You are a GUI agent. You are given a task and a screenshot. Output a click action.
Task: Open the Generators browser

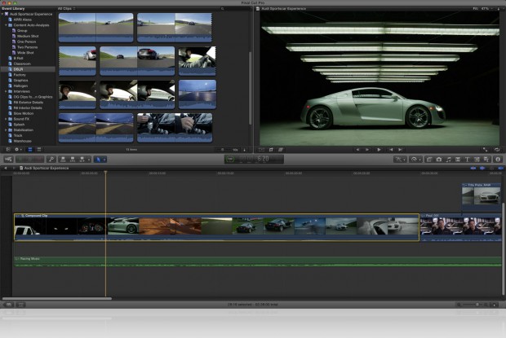[477, 159]
